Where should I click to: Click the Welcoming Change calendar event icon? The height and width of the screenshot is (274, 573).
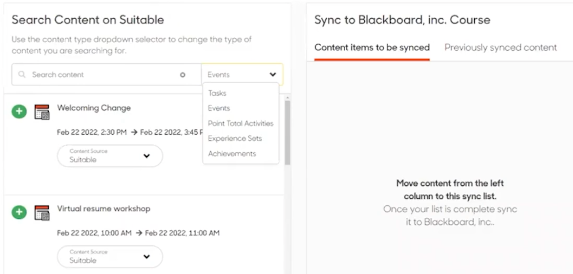pyautogui.click(x=42, y=112)
